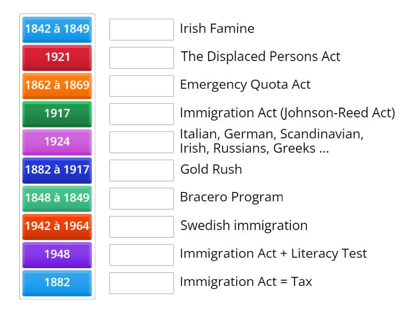
Task: Choose the blank box for Johnson-Reed Act
Action: (142, 114)
